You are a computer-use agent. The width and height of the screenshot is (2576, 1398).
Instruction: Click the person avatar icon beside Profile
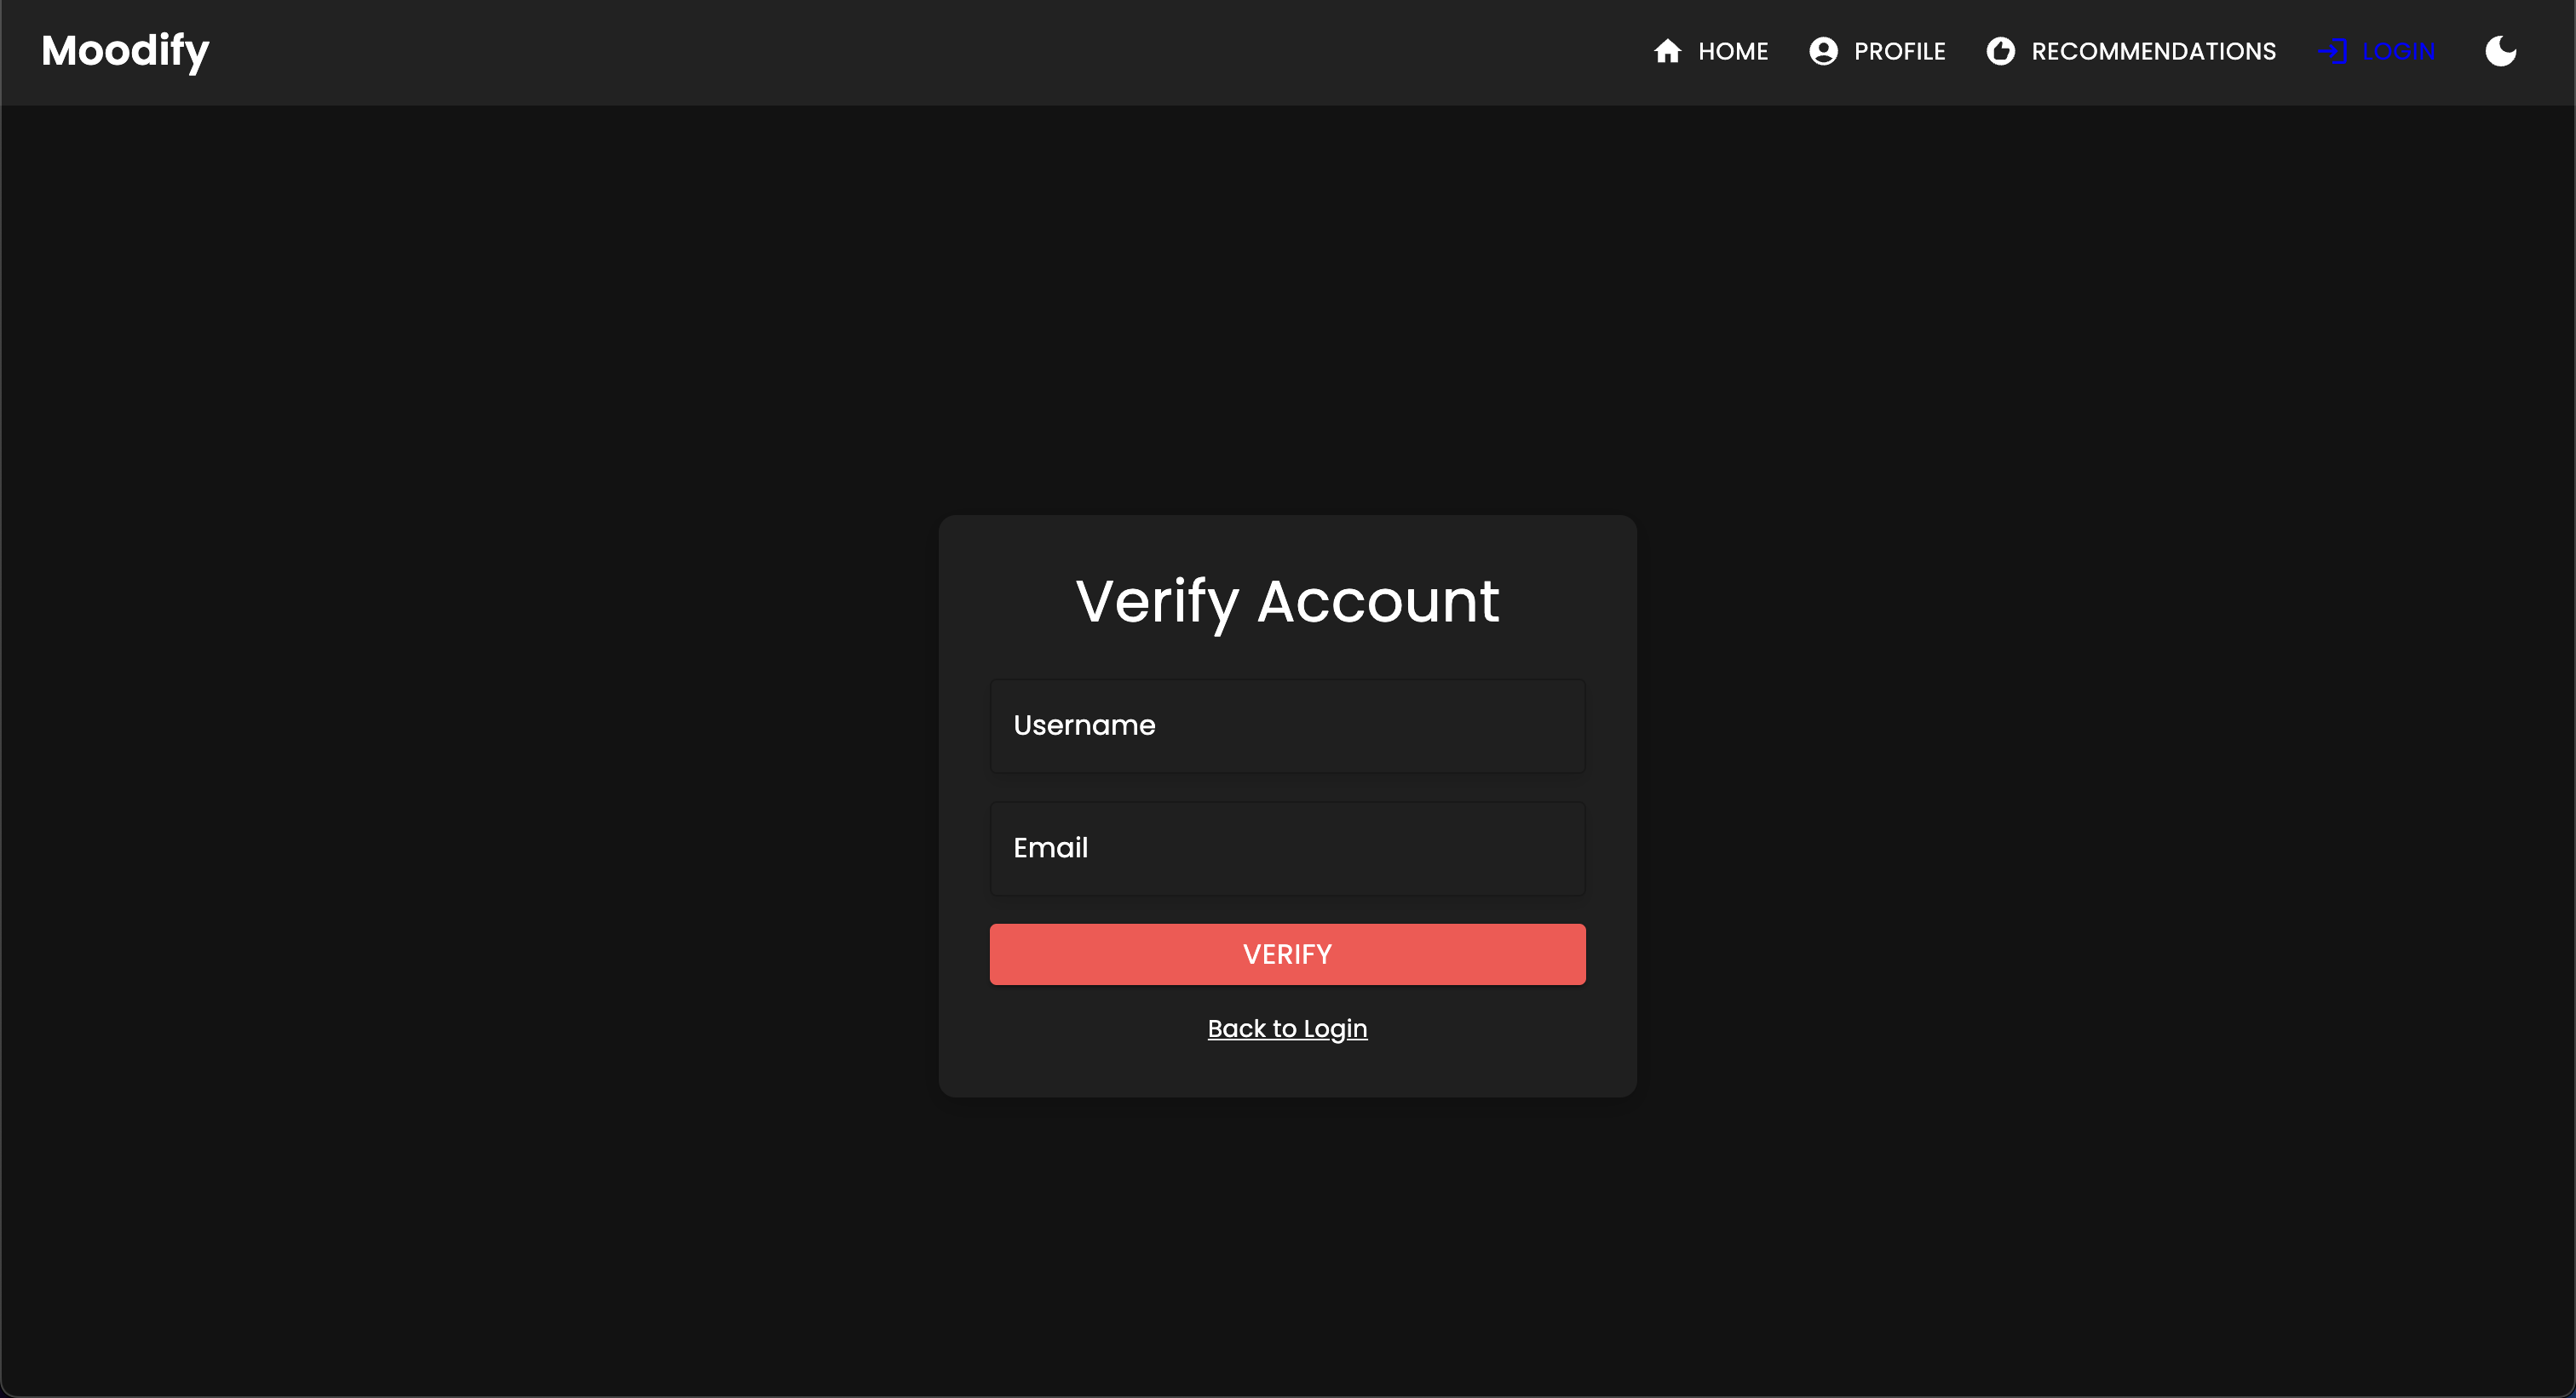click(x=1823, y=51)
